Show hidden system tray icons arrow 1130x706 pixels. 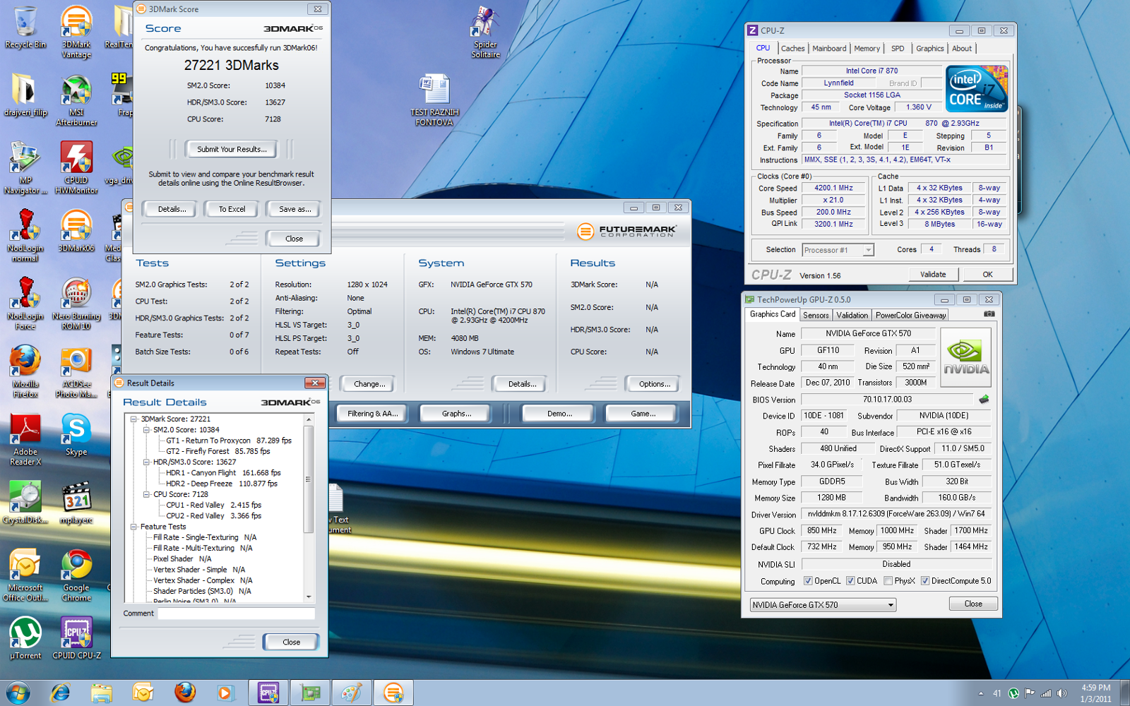click(981, 693)
